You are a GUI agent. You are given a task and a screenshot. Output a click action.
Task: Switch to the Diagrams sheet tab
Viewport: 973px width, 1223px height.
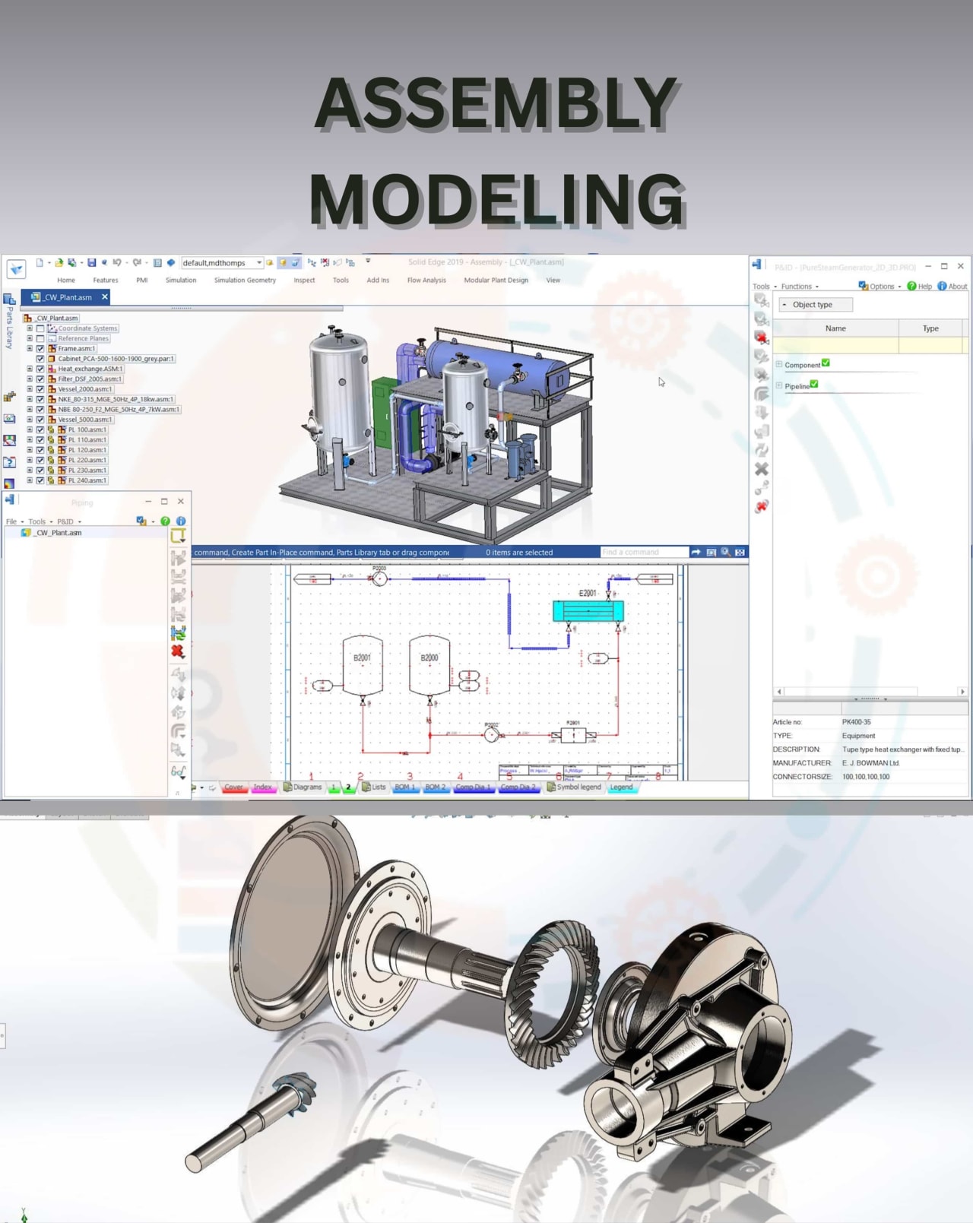pos(303,787)
